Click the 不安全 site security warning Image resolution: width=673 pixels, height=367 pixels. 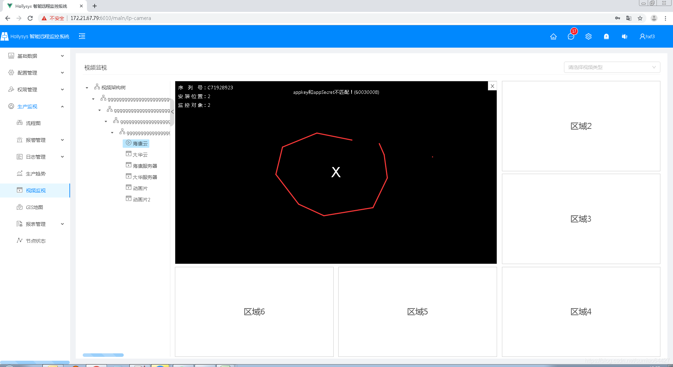click(53, 18)
